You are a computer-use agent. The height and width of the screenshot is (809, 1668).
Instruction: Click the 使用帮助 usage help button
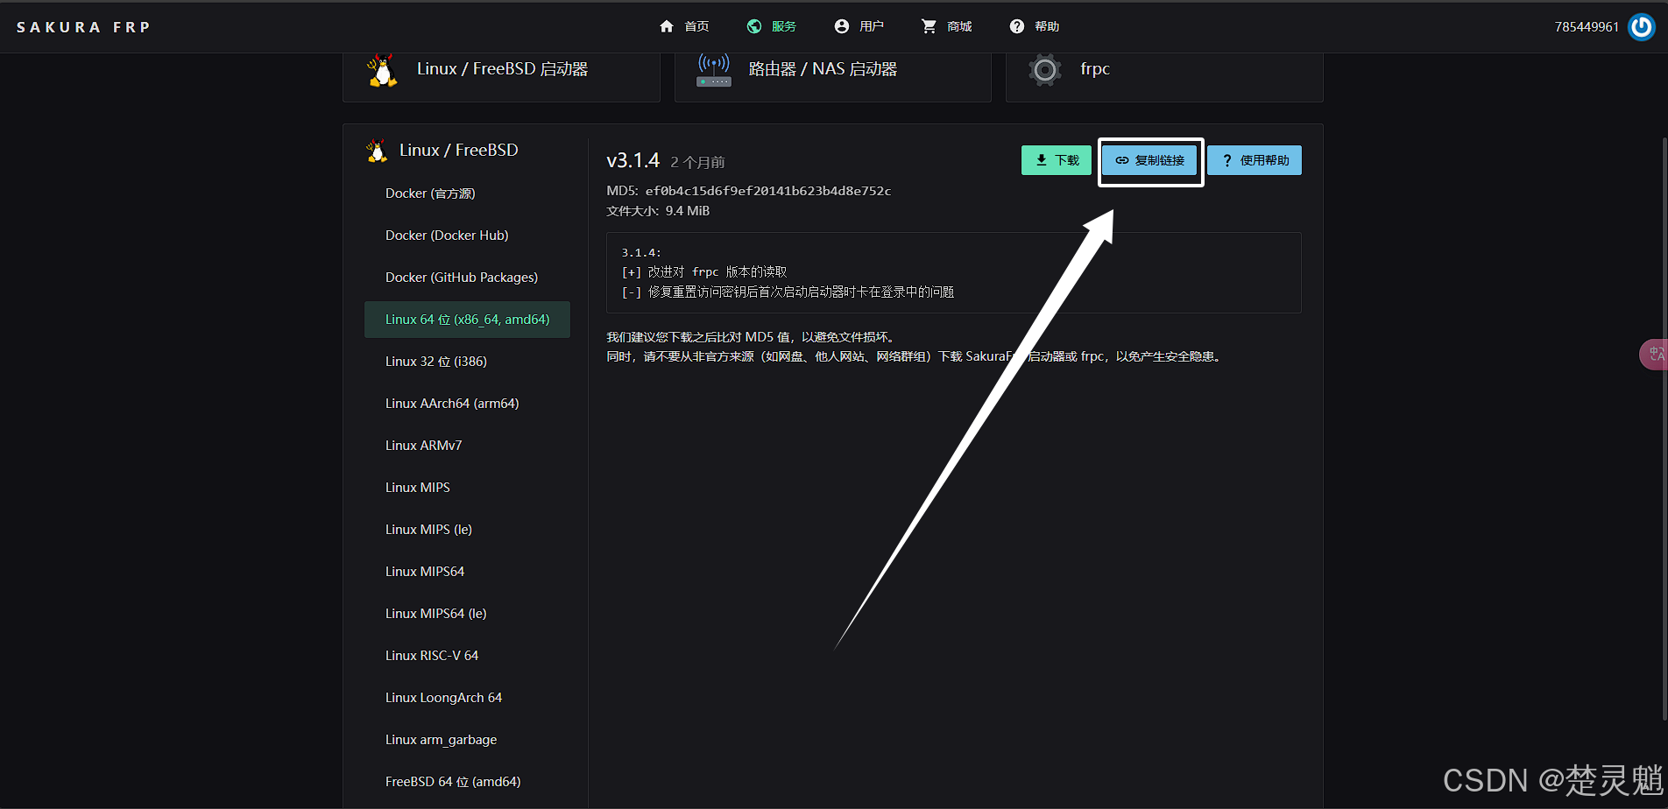(x=1255, y=160)
